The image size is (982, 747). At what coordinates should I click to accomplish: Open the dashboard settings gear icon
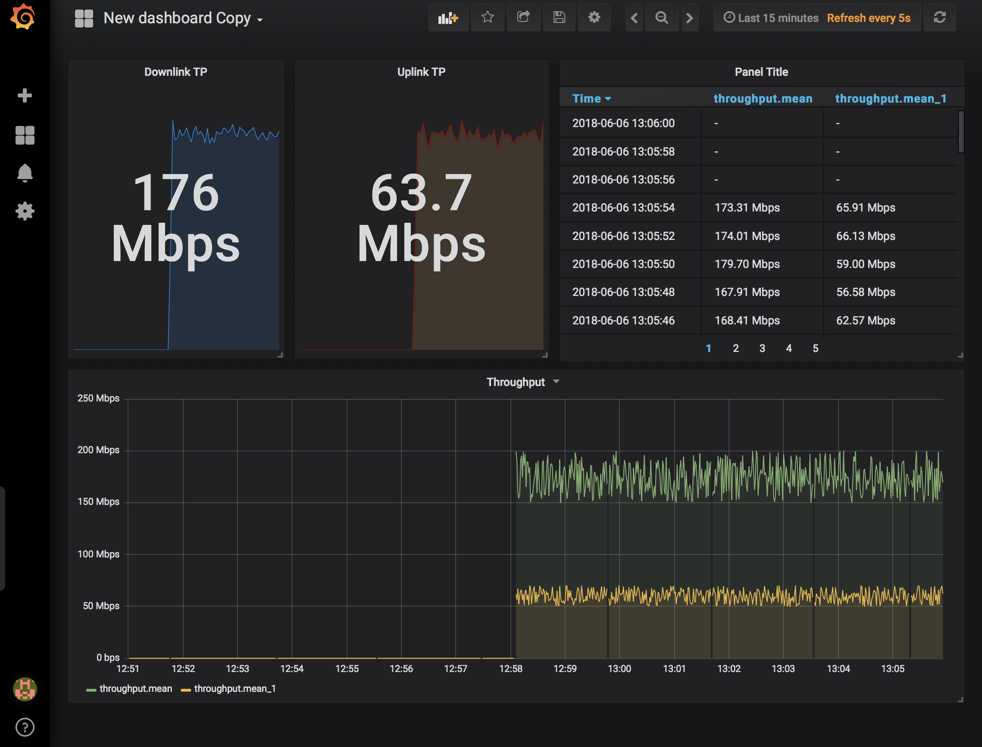[594, 18]
